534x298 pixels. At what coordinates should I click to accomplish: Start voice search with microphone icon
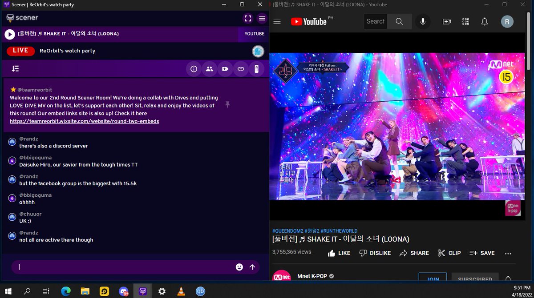pos(423,21)
